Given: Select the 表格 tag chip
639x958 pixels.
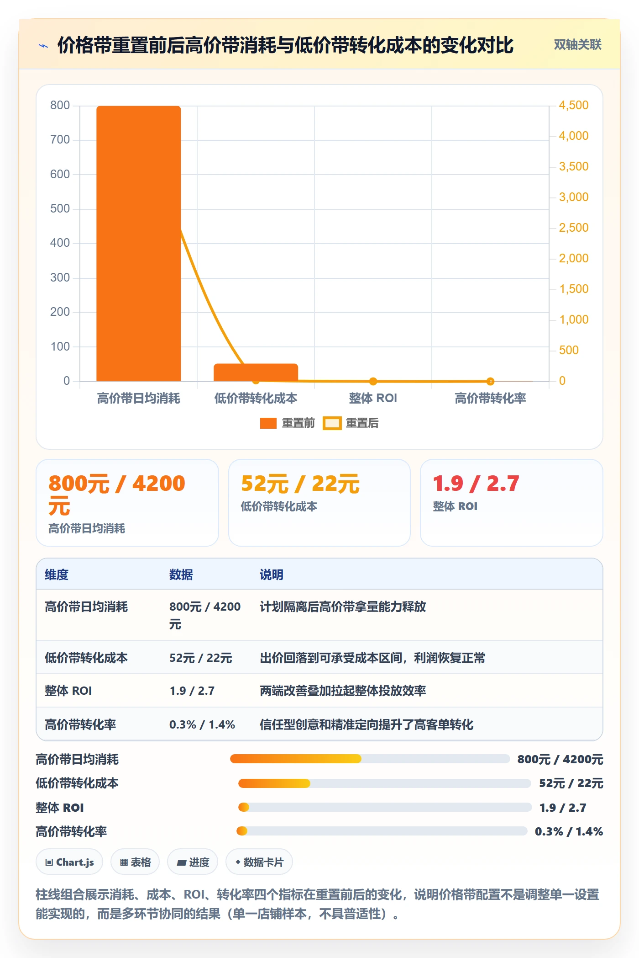Looking at the screenshot, I should pyautogui.click(x=135, y=862).
